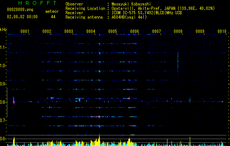Screen dimensions: 230x146
Task: Click the 0802 time marker
Action: [47, 31]
